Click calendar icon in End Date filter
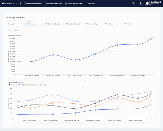Viewport: 163px width, 131px height. (x=67, y=24)
